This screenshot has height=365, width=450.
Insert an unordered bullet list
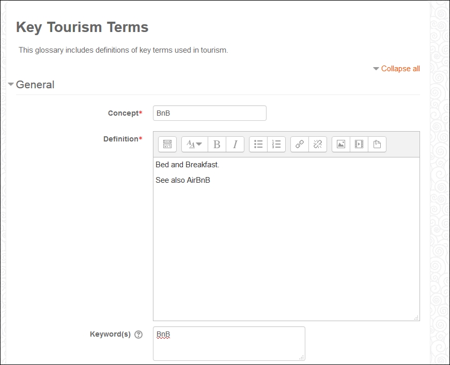point(258,144)
